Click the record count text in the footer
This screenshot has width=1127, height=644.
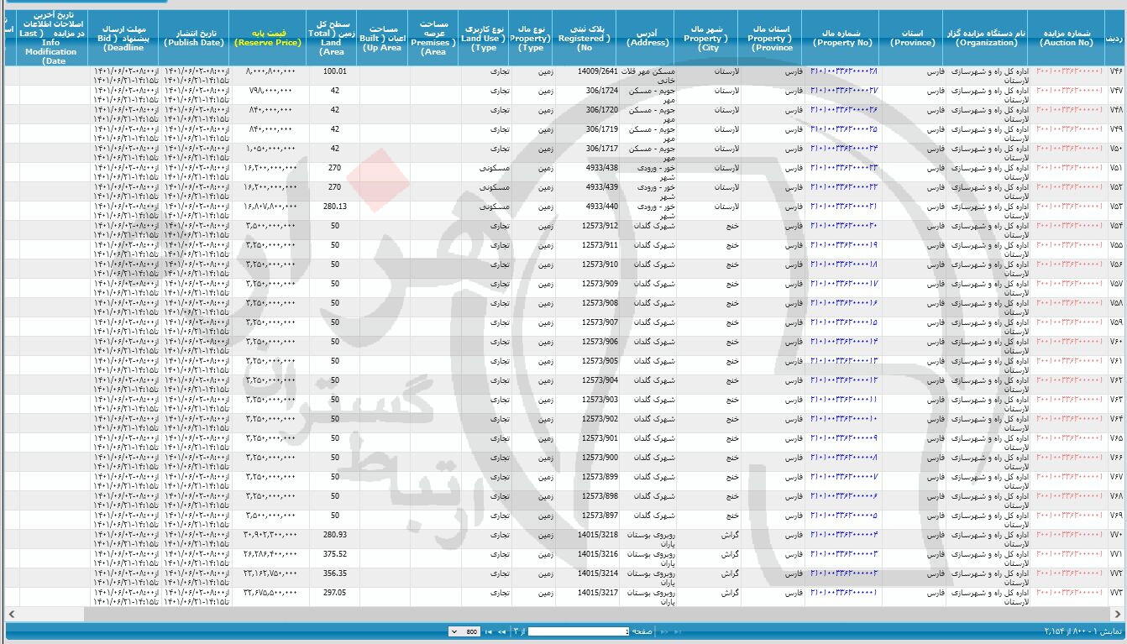1082,631
